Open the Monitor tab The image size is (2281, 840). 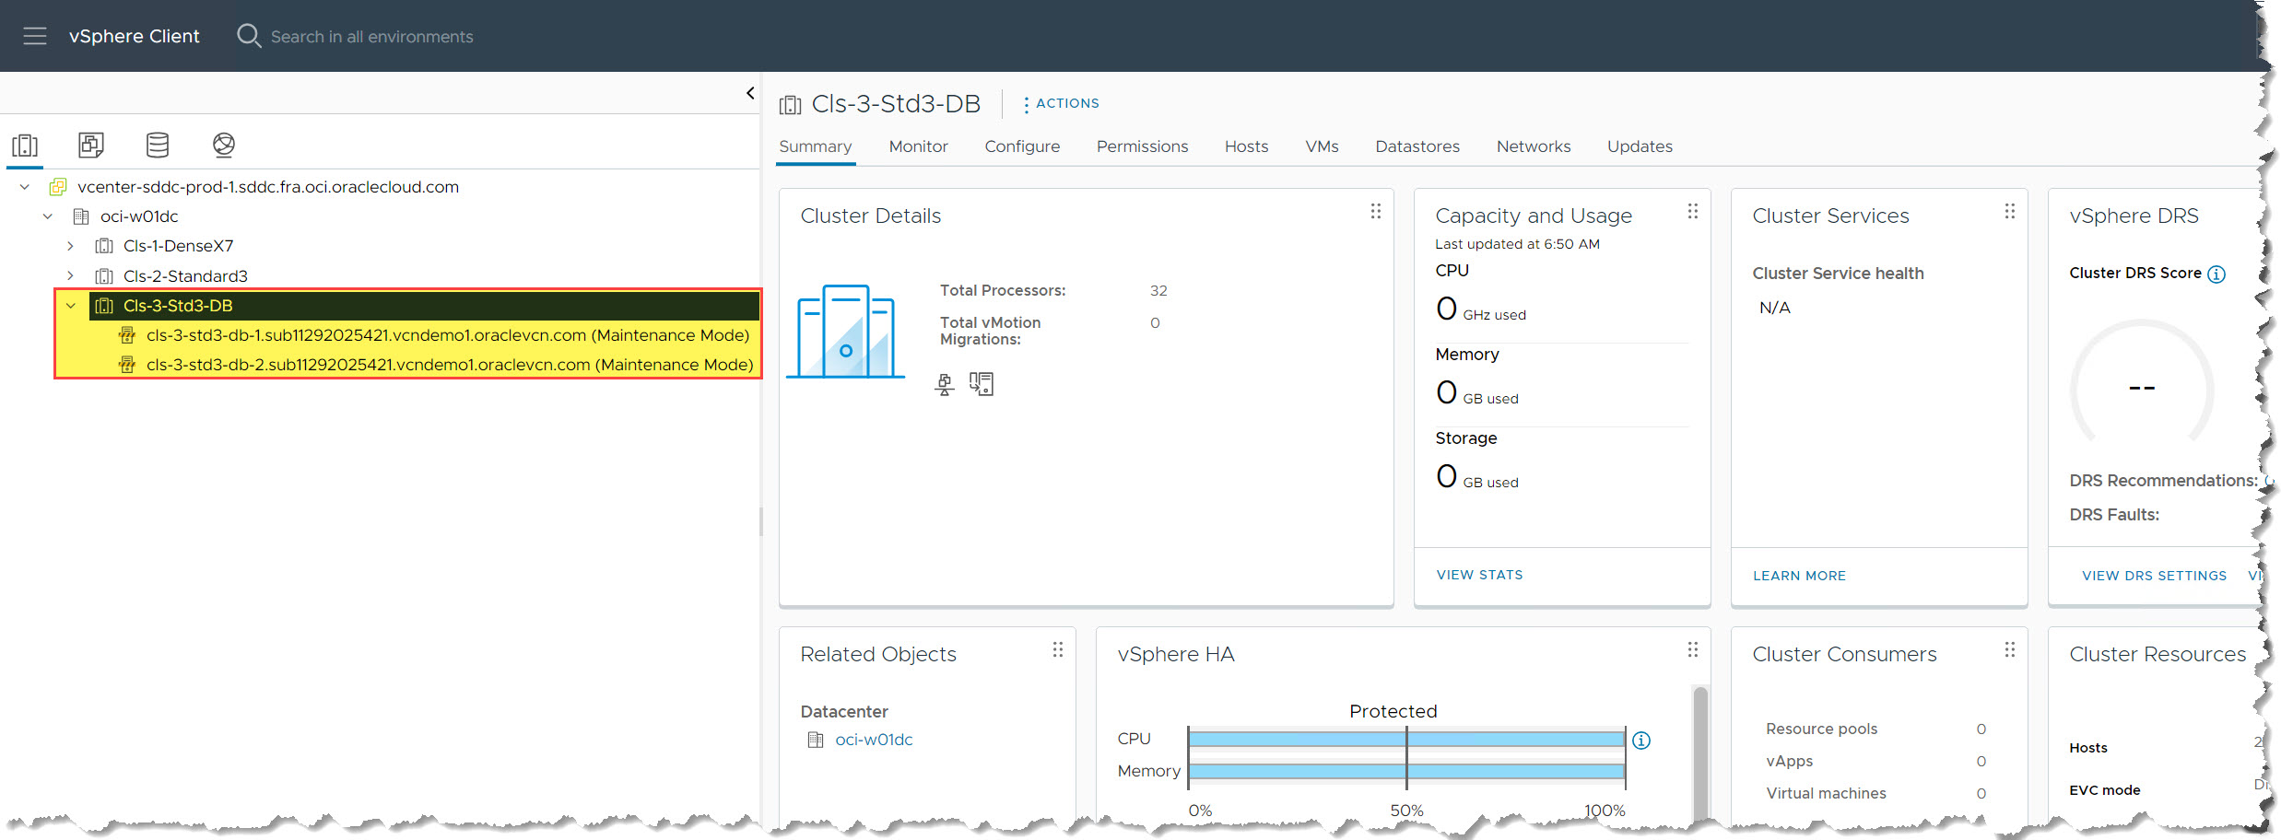tap(918, 146)
